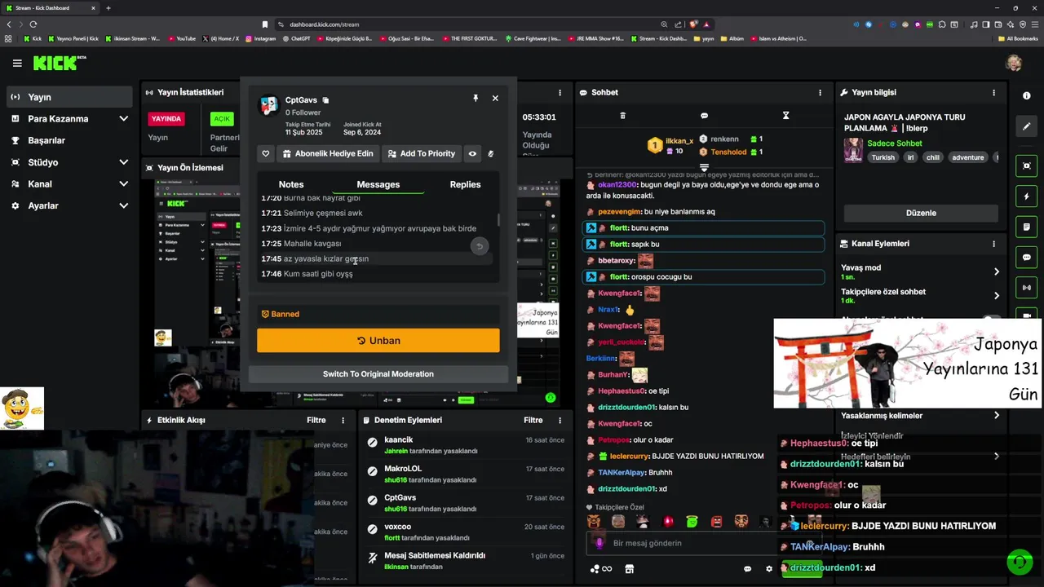Click Sadece Sohbet category link
1044x587 pixels.
click(x=894, y=143)
